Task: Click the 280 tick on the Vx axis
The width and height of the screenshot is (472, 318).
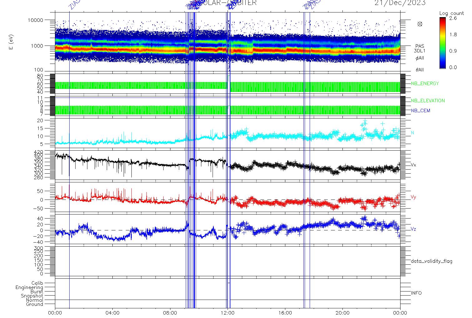Action: coord(39,178)
